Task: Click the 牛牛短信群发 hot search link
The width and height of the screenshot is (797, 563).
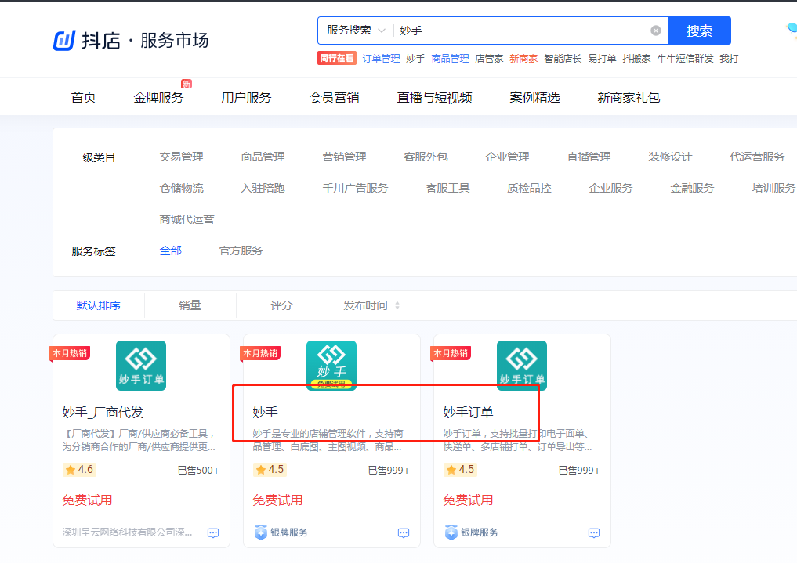Action: [685, 59]
